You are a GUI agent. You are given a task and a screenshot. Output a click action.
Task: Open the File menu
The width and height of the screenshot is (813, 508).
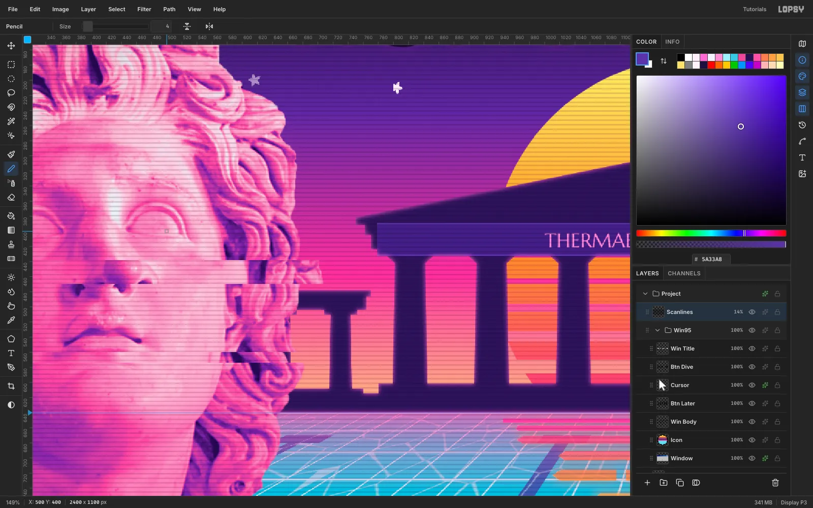point(13,9)
